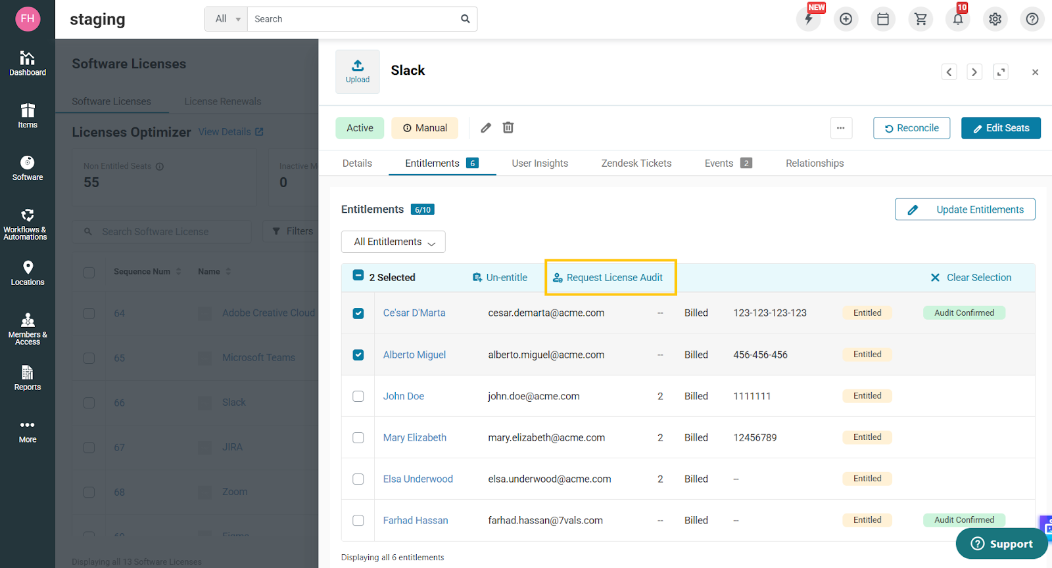Open Members & Access sidebar icon
This screenshot has width=1052, height=568.
tap(28, 329)
